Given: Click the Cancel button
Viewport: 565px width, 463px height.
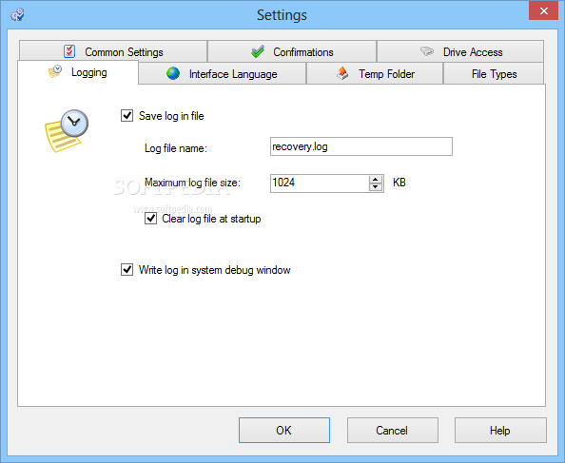Looking at the screenshot, I should click(393, 430).
